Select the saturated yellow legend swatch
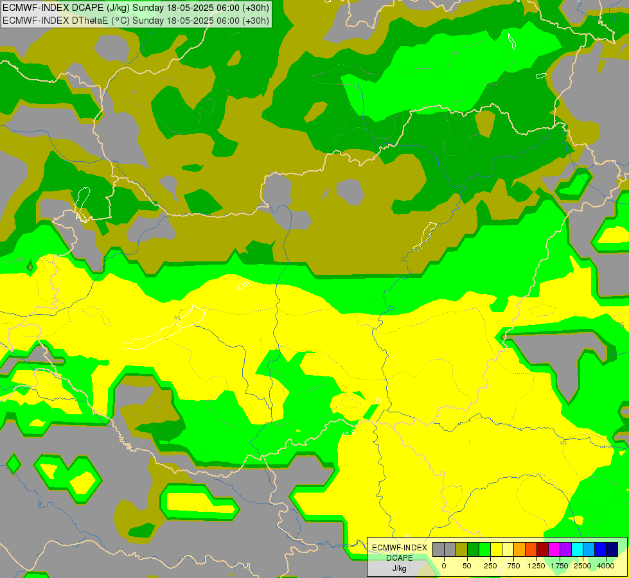Screen dimensions: 629x578 pyautogui.click(x=496, y=549)
